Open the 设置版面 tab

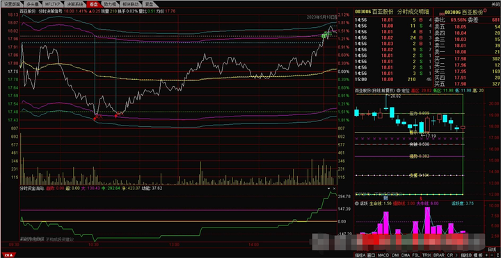pyautogui.click(x=12, y=4)
